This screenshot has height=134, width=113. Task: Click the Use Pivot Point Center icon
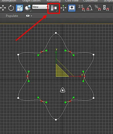[x=54, y=8]
